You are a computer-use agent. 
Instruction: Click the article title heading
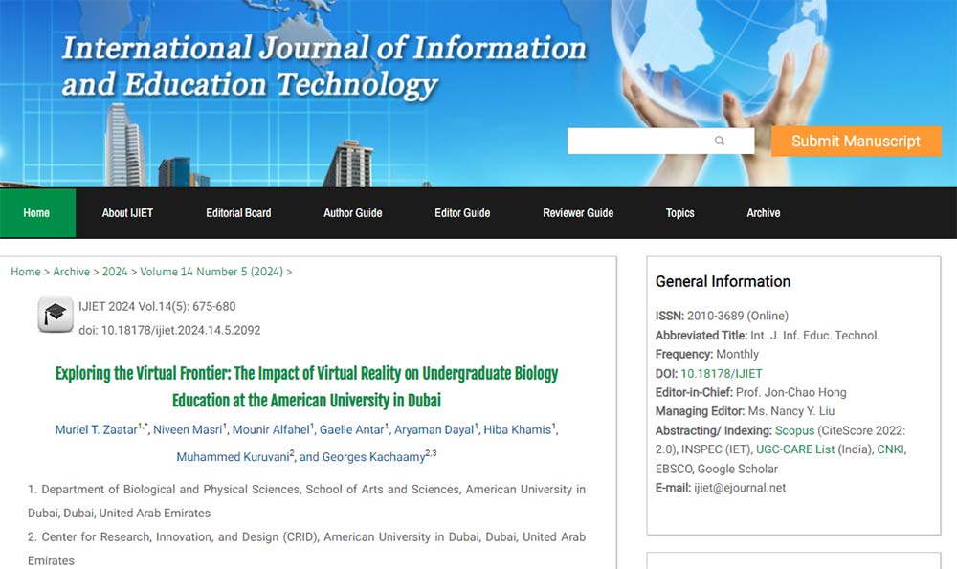306,386
